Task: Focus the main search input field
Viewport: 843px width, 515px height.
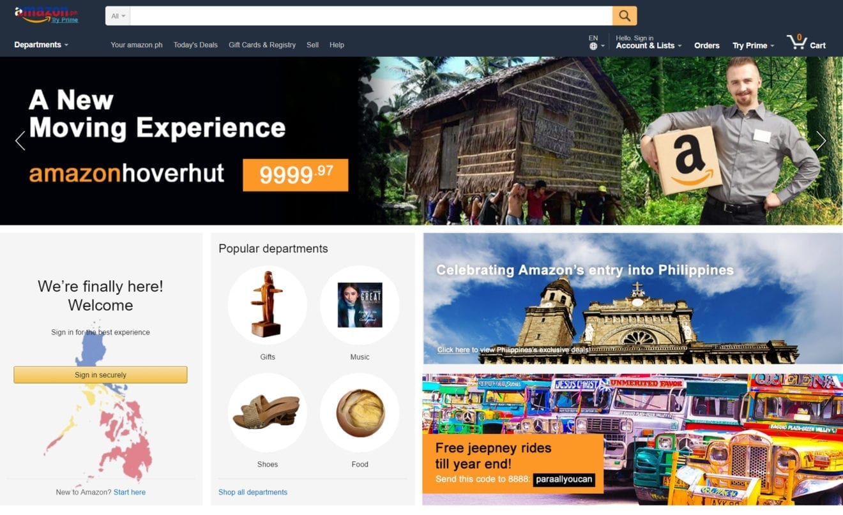Action: [x=371, y=16]
